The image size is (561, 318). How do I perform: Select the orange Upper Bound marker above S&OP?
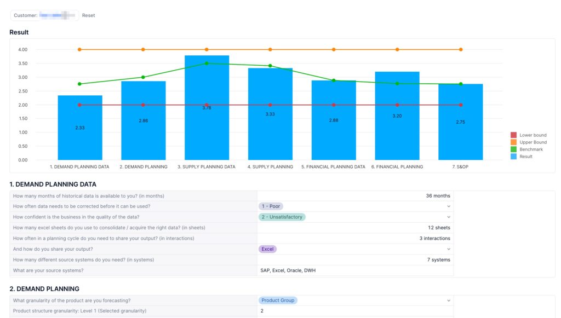pyautogui.click(x=461, y=49)
